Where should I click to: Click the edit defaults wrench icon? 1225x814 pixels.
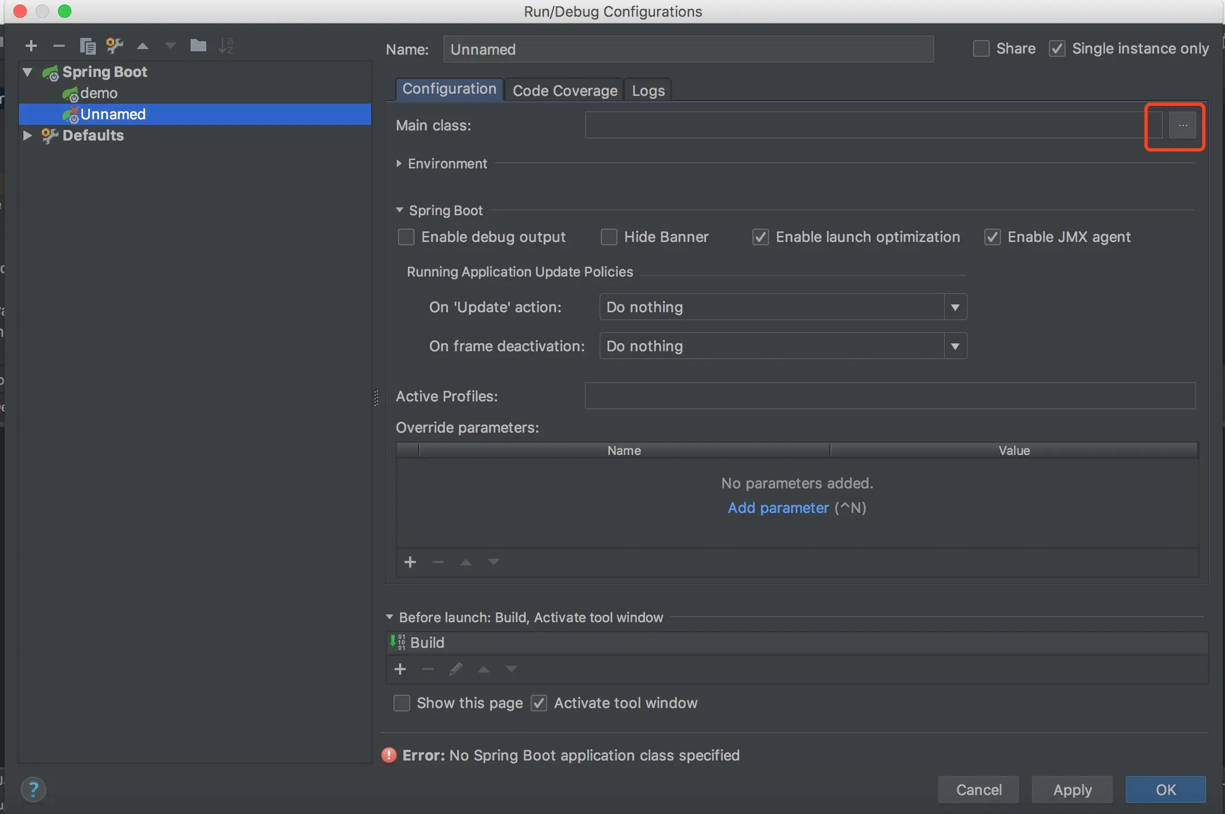(115, 46)
